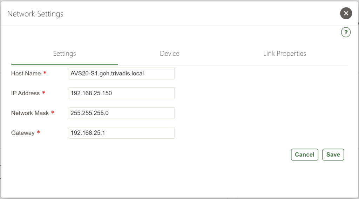Image resolution: width=359 pixels, height=199 pixels.
Task: Switch to the Device tab
Action: [x=169, y=54]
